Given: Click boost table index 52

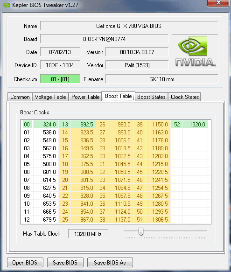Looking at the screenshot, I should coord(177,124).
